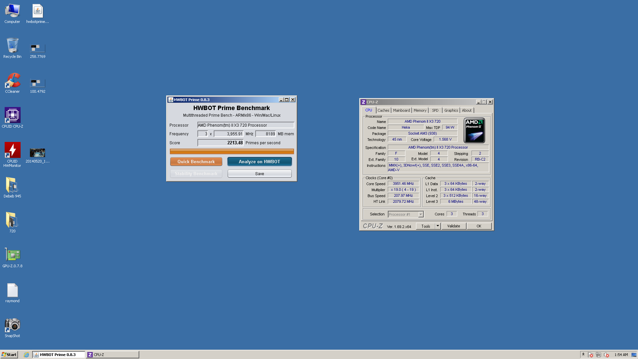The height and width of the screenshot is (359, 638).
Task: Click the score field showing 2213.48
Action: tap(220, 143)
